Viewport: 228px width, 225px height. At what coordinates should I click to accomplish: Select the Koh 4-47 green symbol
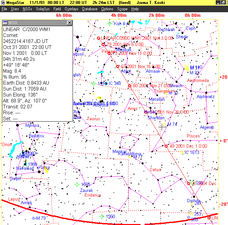(110, 23)
